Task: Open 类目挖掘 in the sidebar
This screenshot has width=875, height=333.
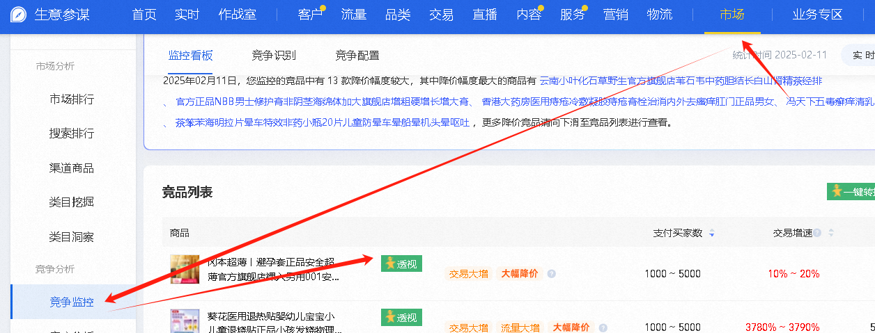Action: 72,202
